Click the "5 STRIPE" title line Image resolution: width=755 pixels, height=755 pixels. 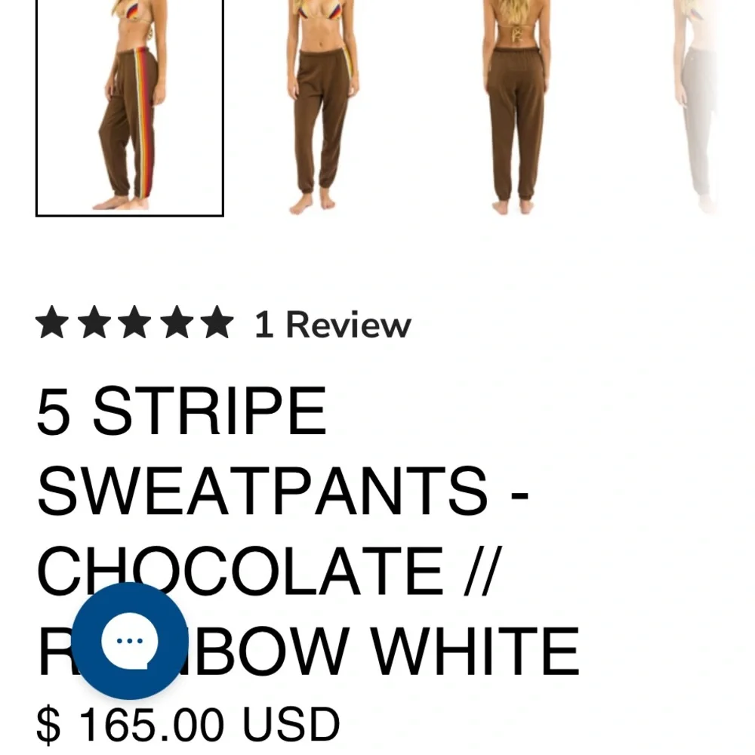tap(181, 411)
